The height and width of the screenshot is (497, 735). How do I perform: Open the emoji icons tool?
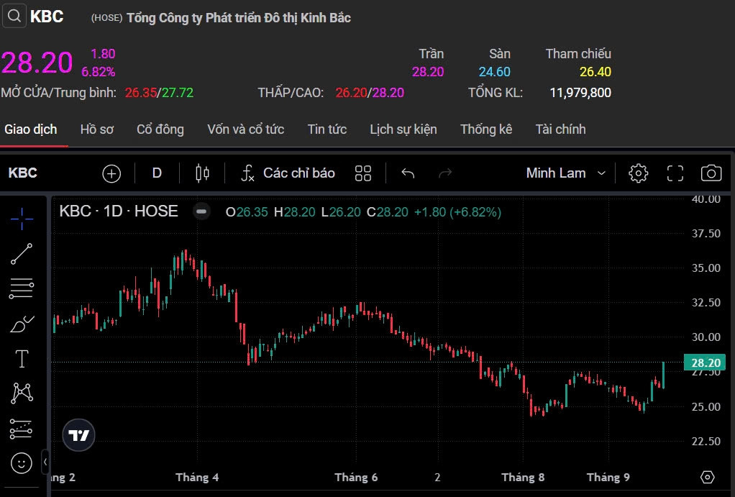21,463
